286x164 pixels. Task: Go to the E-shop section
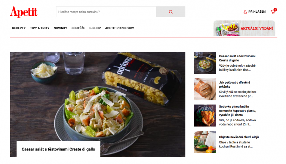coord(95,28)
